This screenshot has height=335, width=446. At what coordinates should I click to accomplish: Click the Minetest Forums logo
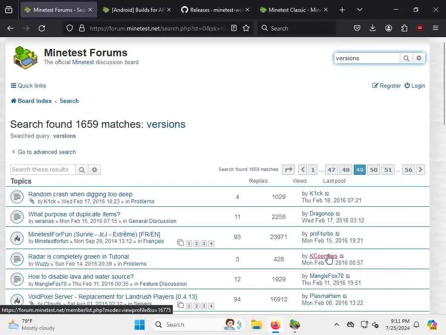[x=26, y=58]
